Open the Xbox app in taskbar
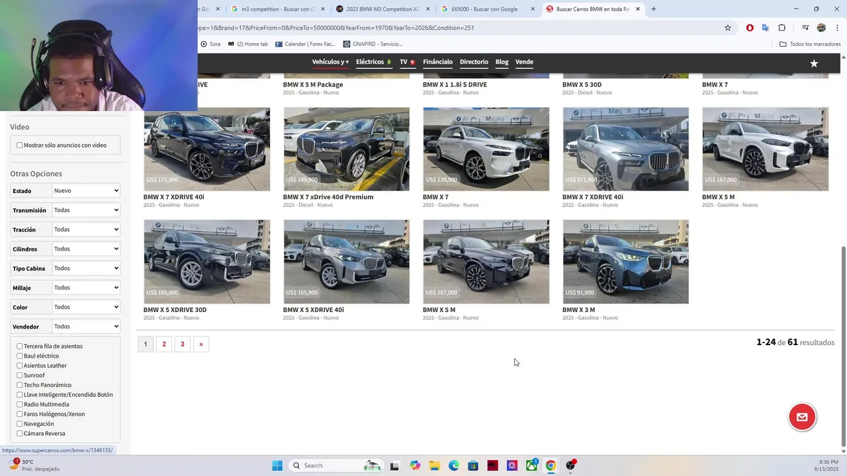847x476 pixels. [x=531, y=465]
